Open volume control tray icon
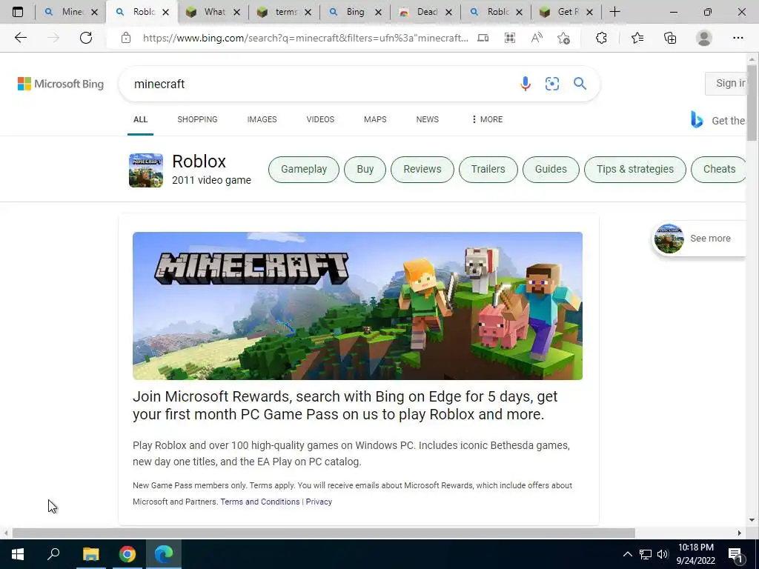Viewport: 759px width, 569px height. 663,554
